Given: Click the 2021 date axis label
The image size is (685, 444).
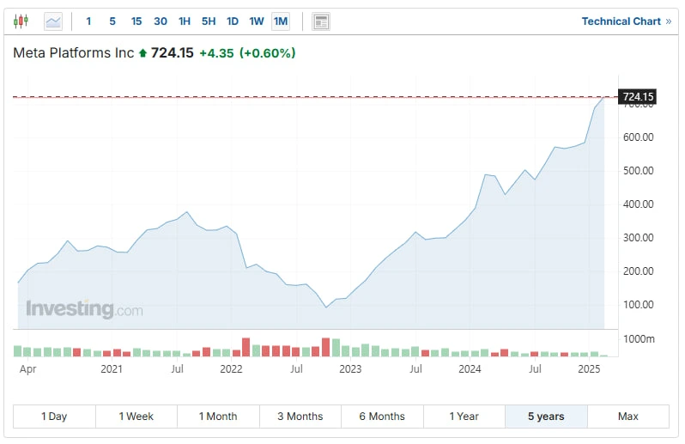Looking at the screenshot, I should tap(112, 369).
